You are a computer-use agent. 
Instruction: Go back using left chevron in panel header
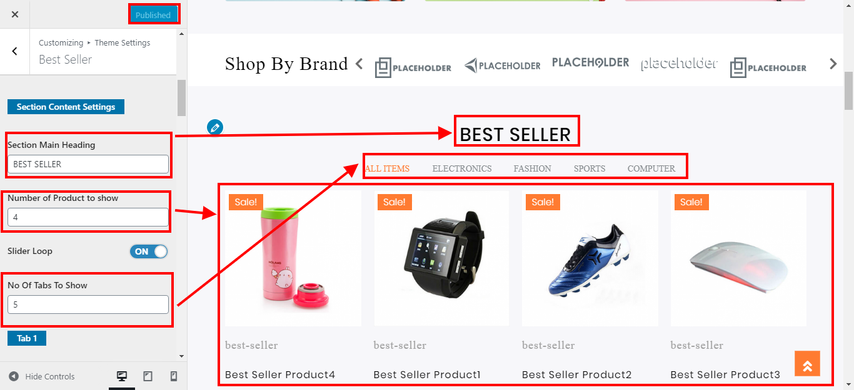15,51
